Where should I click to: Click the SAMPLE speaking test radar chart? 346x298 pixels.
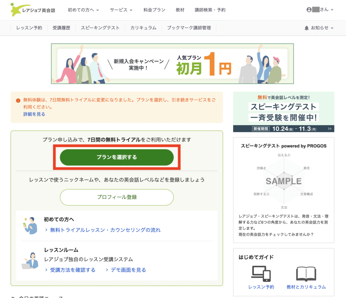click(x=283, y=181)
